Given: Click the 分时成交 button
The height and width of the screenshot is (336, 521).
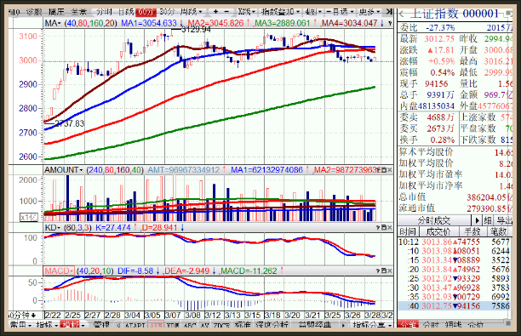Looking at the screenshot, I should pyautogui.click(x=434, y=220).
